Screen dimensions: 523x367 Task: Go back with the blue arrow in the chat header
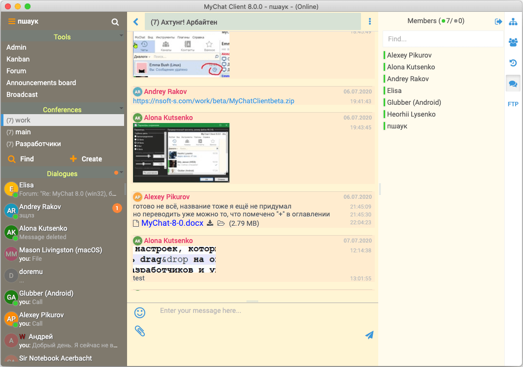point(136,22)
